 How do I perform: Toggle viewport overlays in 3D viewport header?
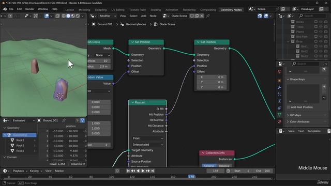pyautogui.click(x=47, y=16)
